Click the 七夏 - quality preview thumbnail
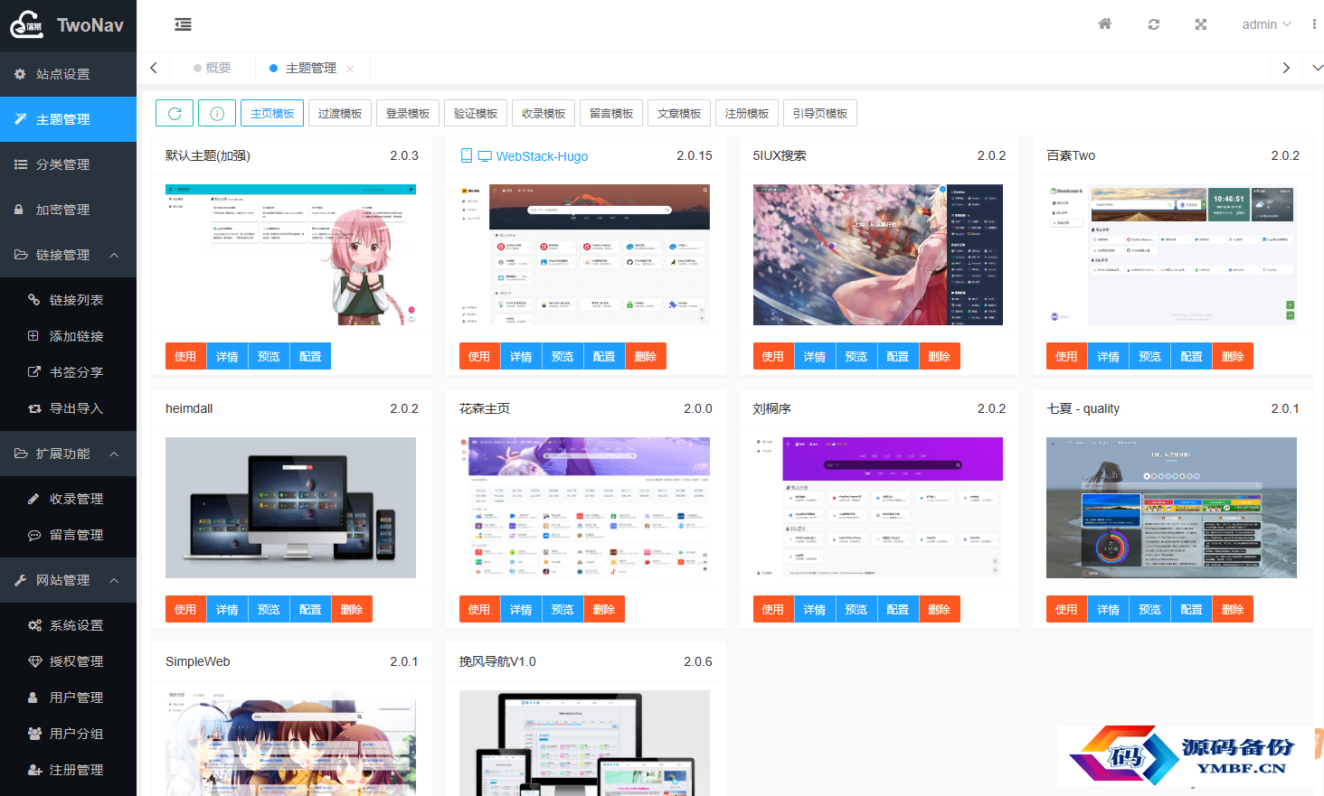1324x796 pixels. click(x=1171, y=508)
